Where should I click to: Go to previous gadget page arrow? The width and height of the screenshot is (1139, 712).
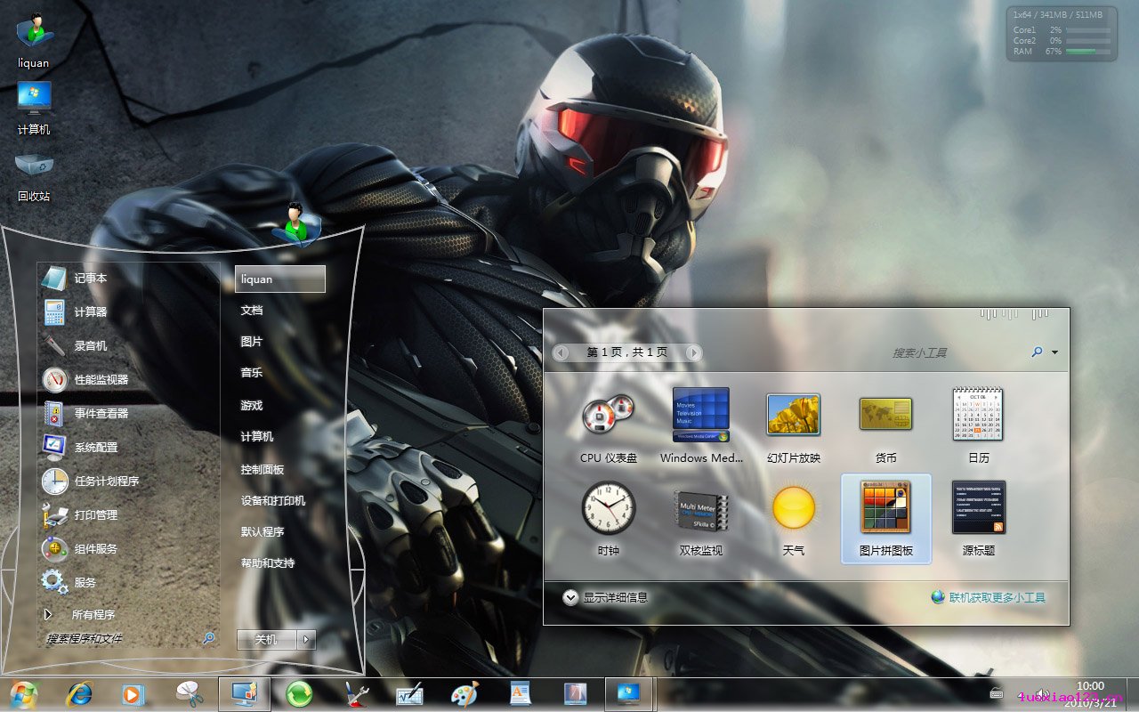point(561,352)
